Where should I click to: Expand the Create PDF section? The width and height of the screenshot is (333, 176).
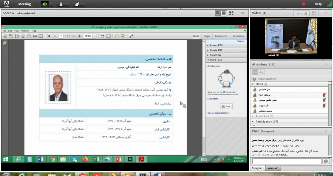click(x=226, y=50)
